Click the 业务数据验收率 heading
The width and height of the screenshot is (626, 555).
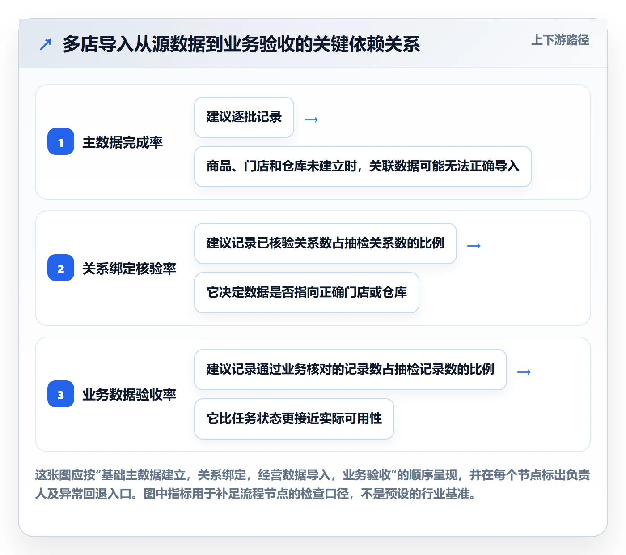point(129,395)
